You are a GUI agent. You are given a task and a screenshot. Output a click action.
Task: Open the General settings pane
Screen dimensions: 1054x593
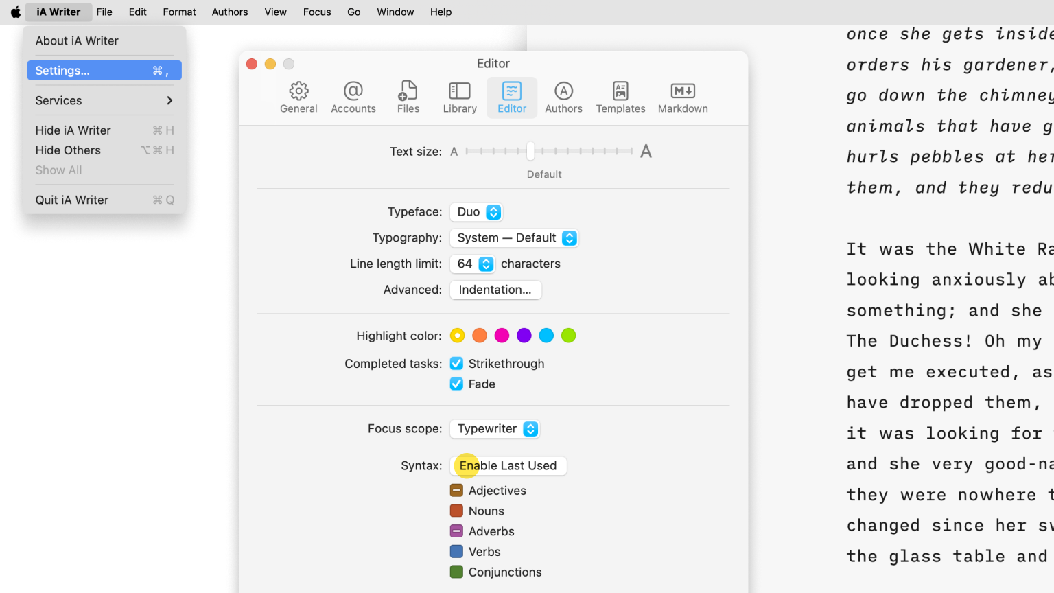pyautogui.click(x=298, y=97)
